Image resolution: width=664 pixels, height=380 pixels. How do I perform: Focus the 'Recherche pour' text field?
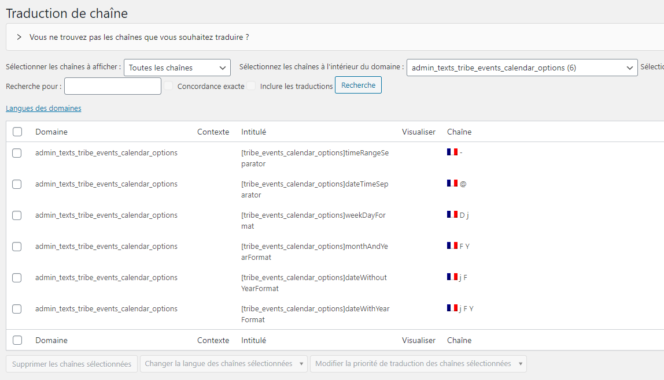pos(113,86)
